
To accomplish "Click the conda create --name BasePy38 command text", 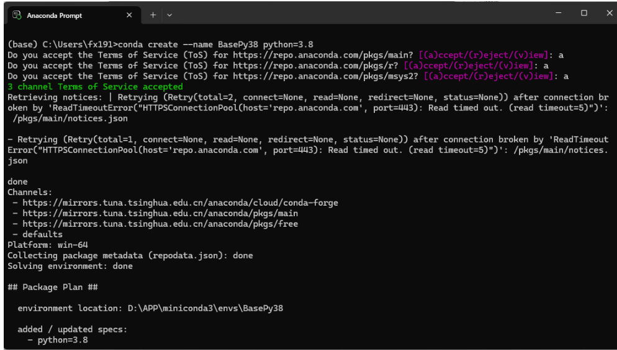I will [215, 45].
